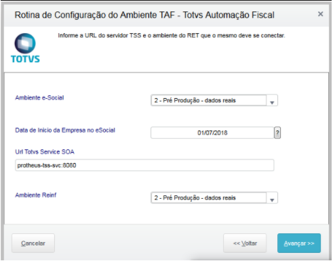The width and height of the screenshot is (333, 261).
Task: Click the instruction text about the TSS server URL
Action: tap(172, 36)
